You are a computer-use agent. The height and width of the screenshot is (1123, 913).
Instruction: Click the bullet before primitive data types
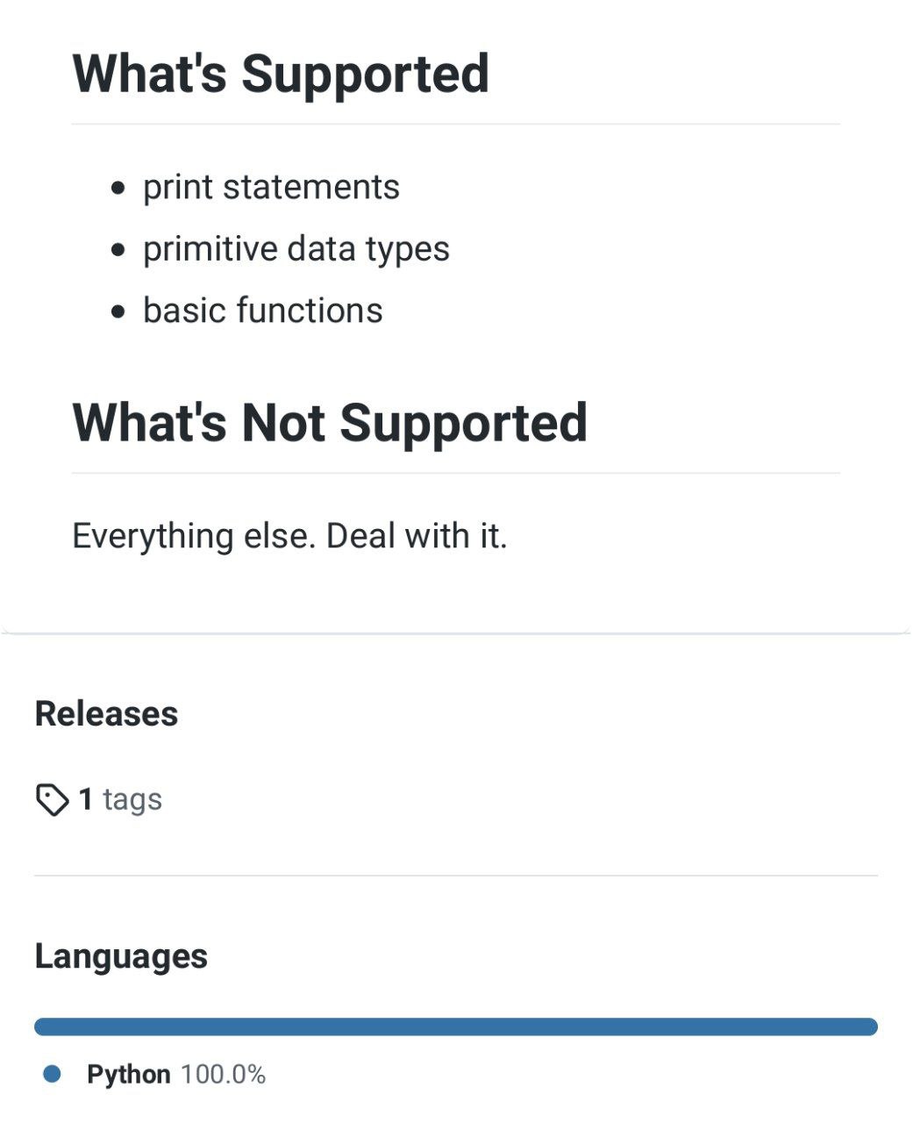(119, 250)
